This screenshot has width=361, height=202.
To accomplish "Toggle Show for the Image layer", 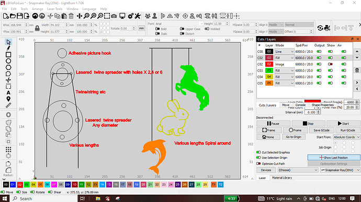I will 330,64.
